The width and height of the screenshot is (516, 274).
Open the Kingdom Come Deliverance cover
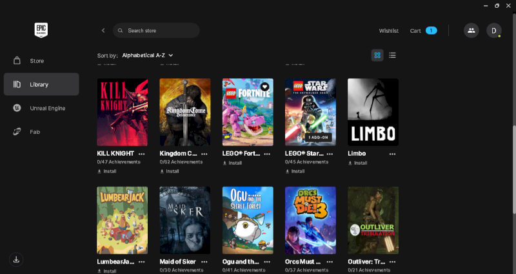pyautogui.click(x=185, y=112)
